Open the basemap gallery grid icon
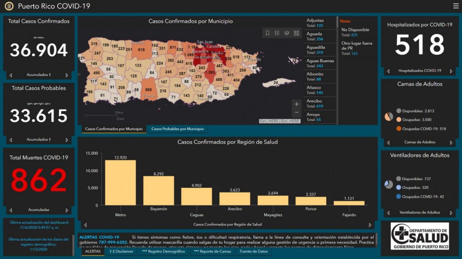Screen dimensions: 462x259 (x=296, y=33)
